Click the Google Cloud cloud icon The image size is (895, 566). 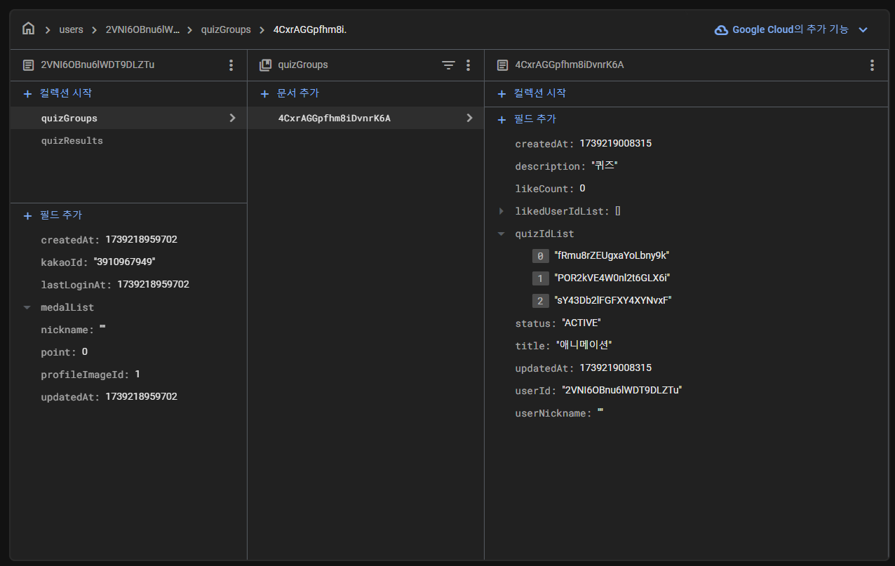click(721, 29)
